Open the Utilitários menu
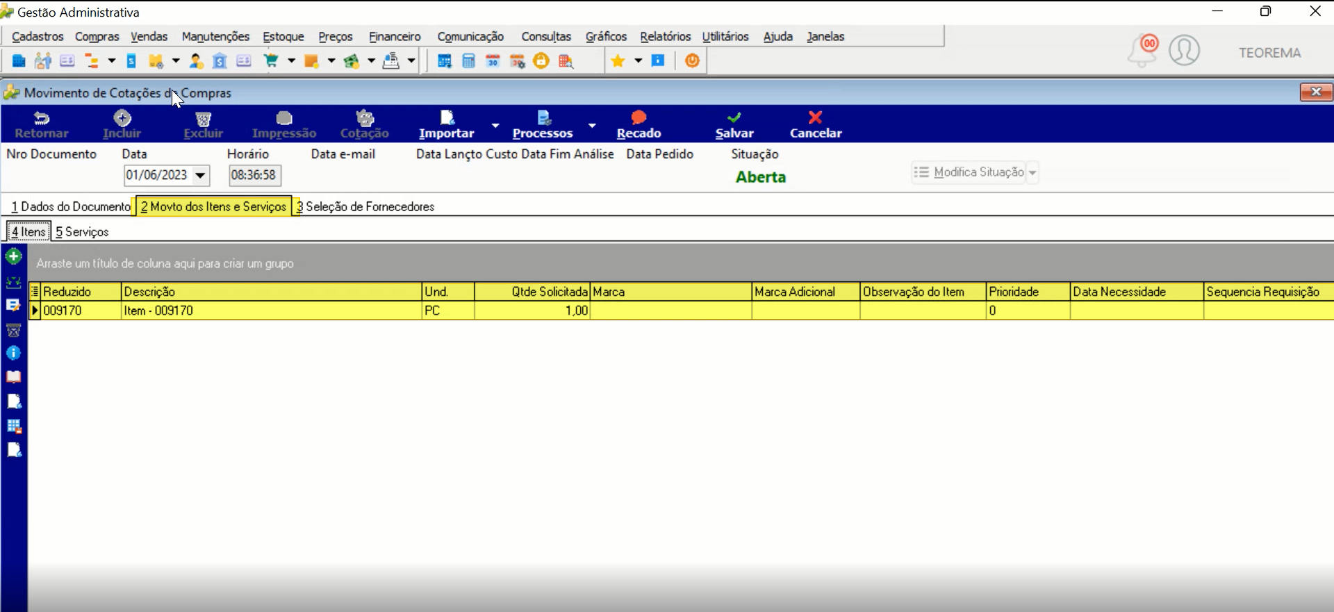The width and height of the screenshot is (1334, 612). coord(725,37)
